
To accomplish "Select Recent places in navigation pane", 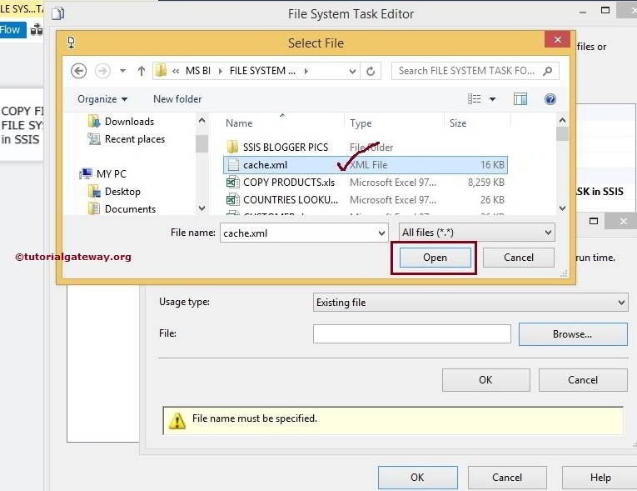I will click(135, 139).
